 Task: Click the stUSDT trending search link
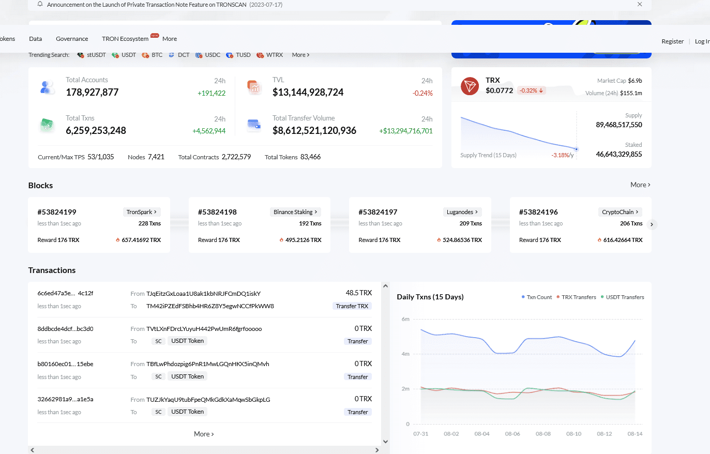96,55
